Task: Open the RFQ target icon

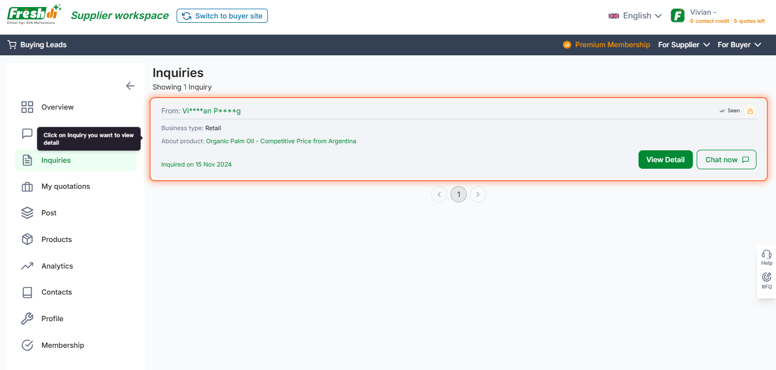Action: click(x=766, y=277)
